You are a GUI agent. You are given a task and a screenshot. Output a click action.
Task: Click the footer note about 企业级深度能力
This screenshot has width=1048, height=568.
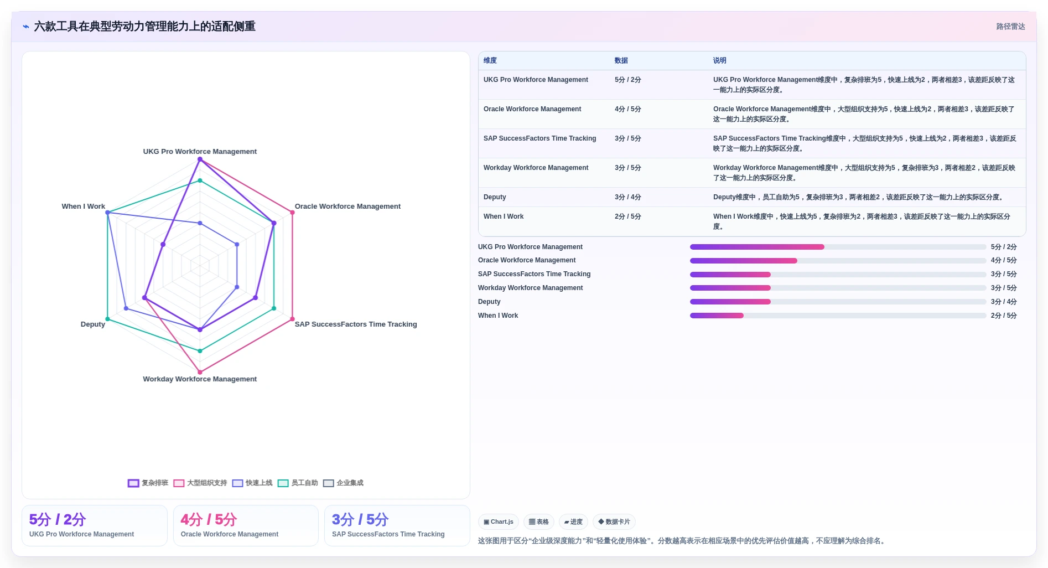683,541
